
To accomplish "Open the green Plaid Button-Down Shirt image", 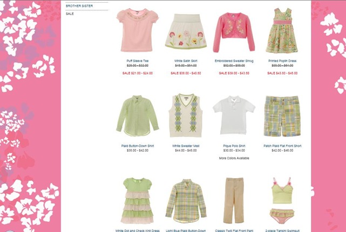I will (138, 116).
